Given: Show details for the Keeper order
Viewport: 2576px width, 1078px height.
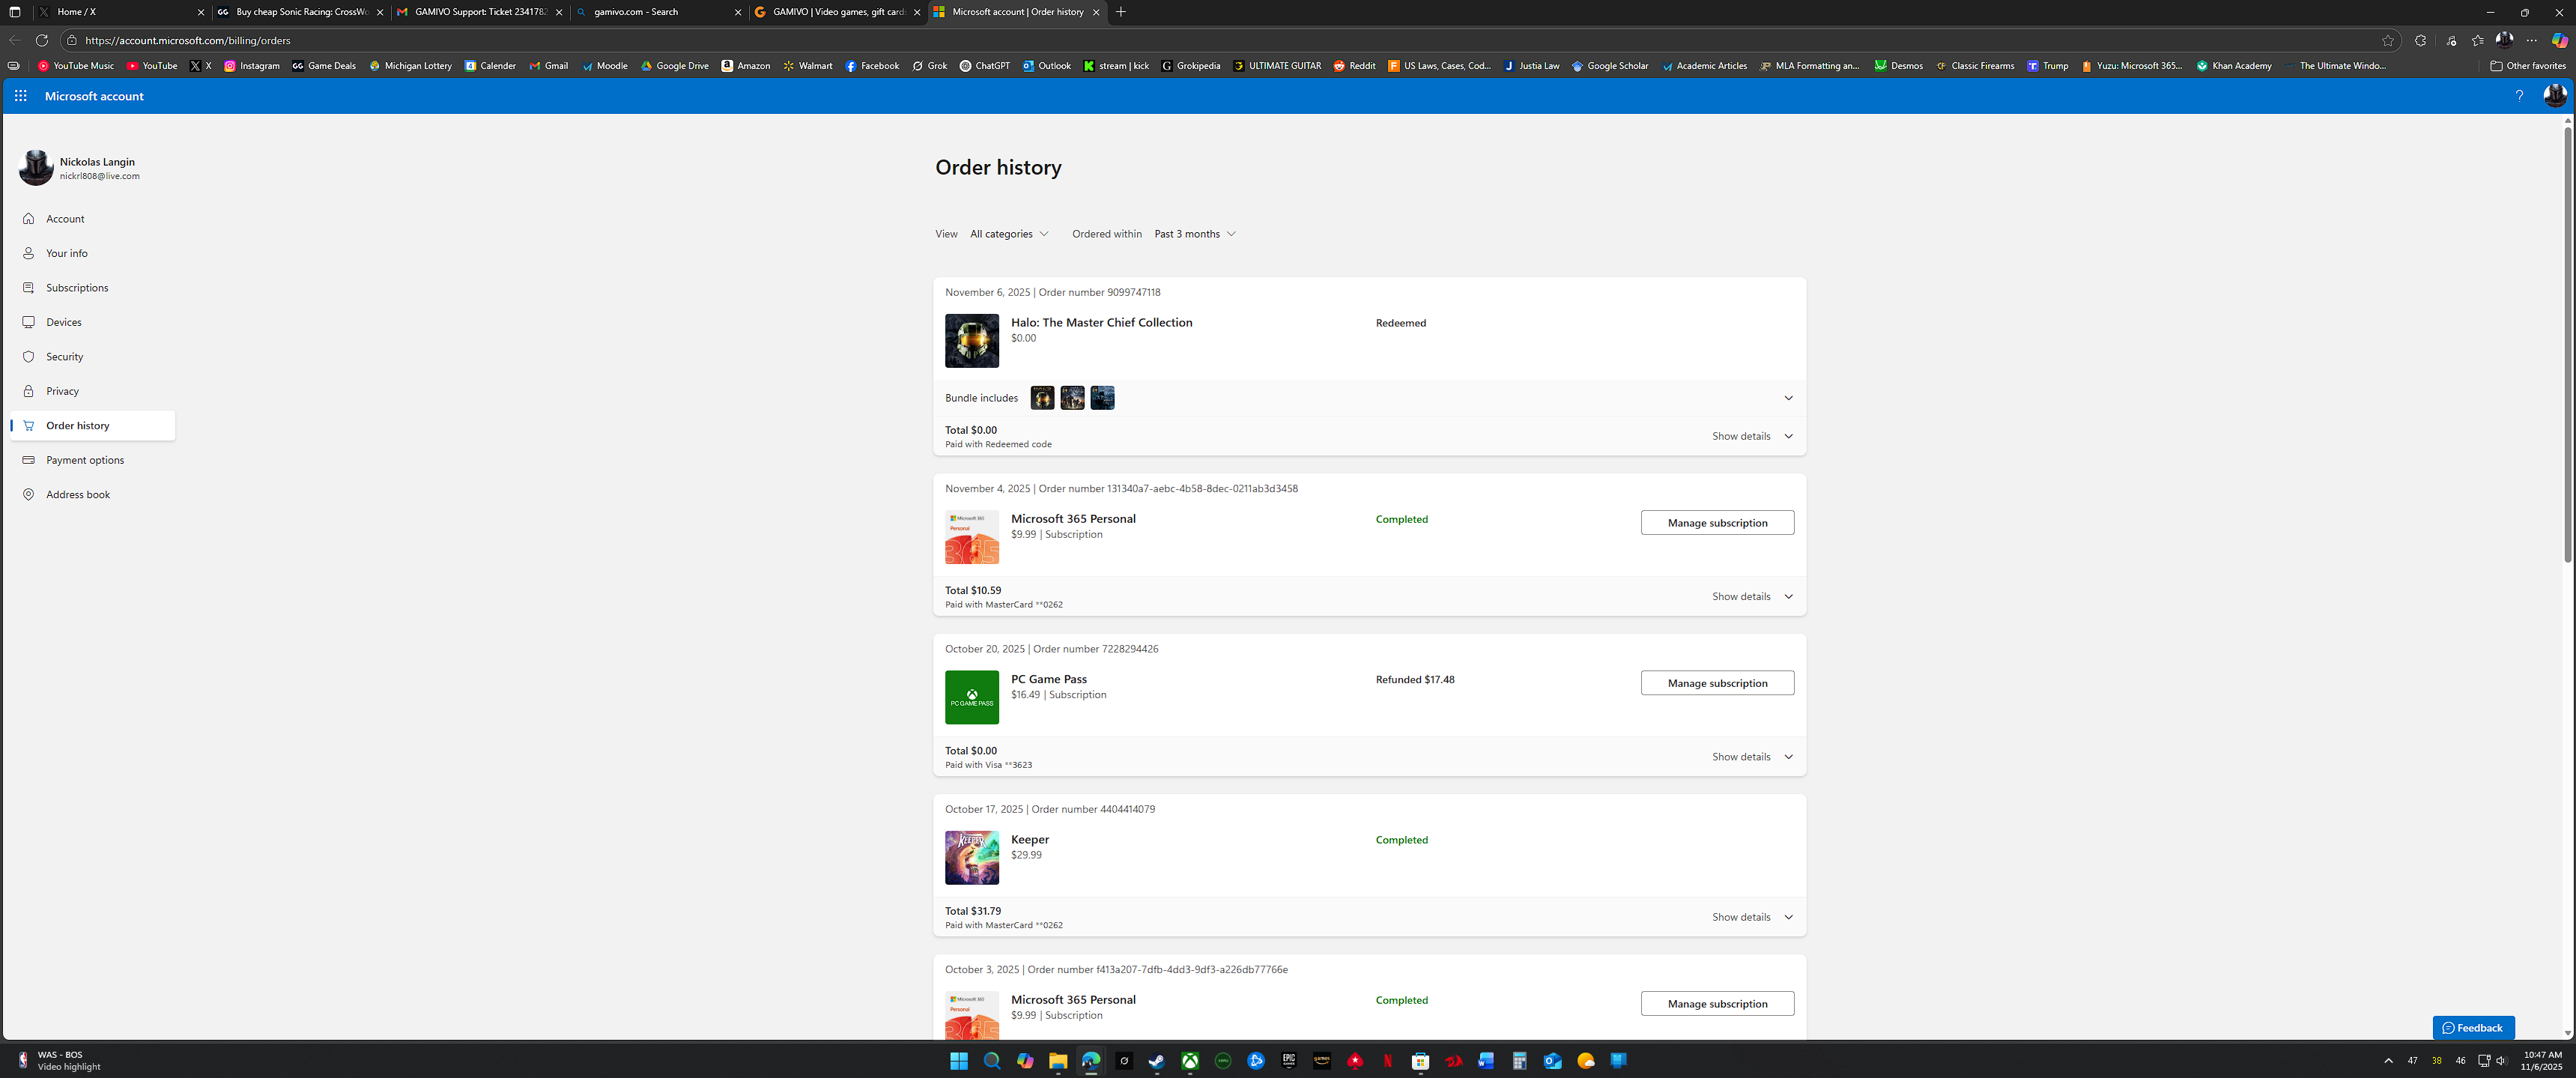Looking at the screenshot, I should tap(1741, 916).
